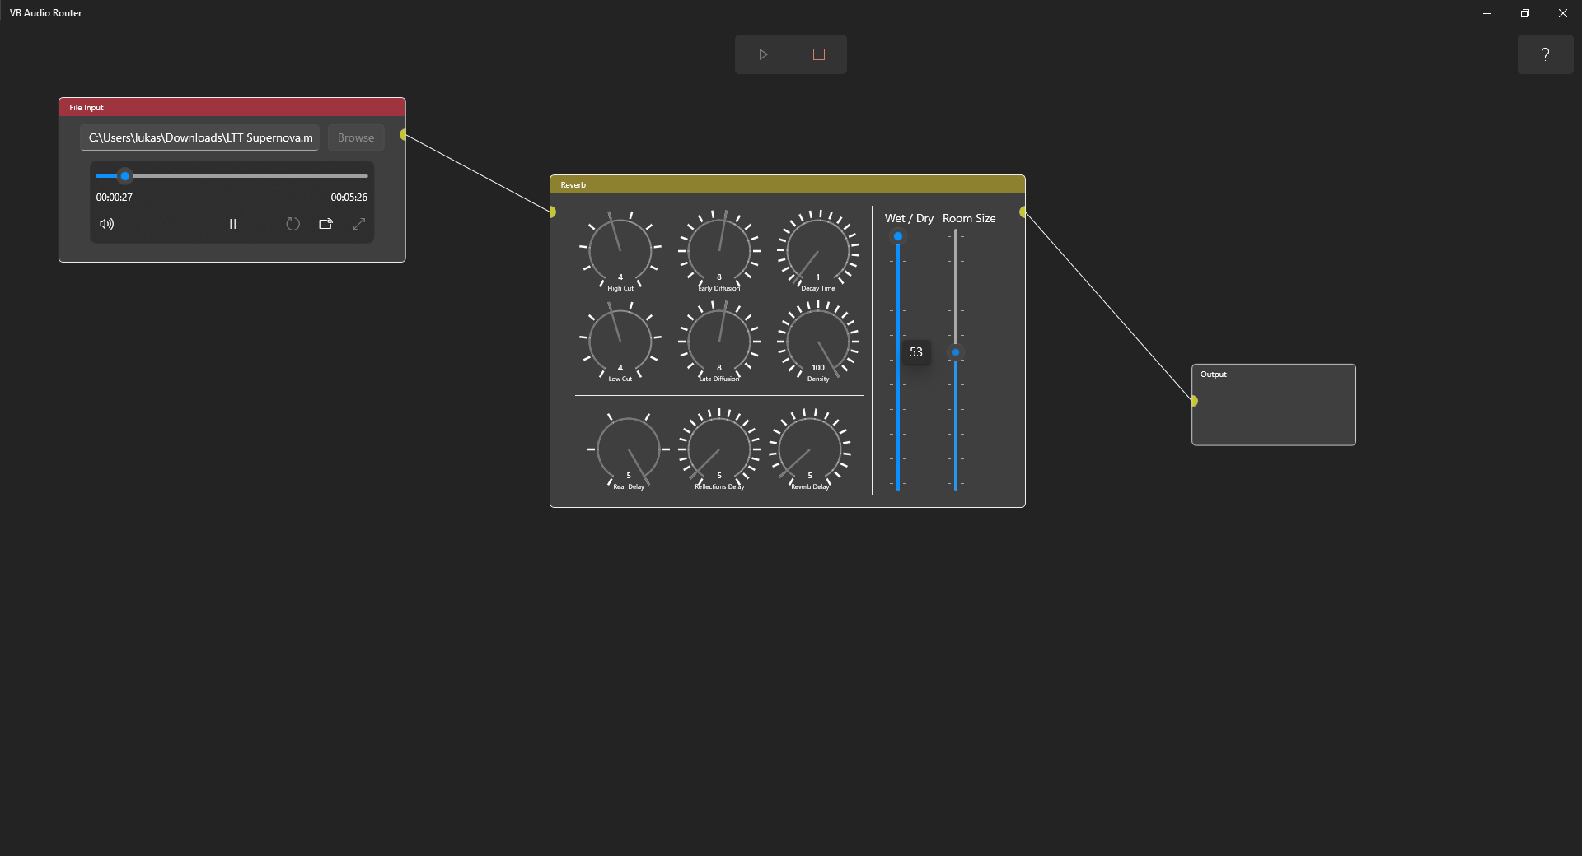Viewport: 1582px width, 856px height.
Task: Click the yellow output port on File Input
Action: 403,134
